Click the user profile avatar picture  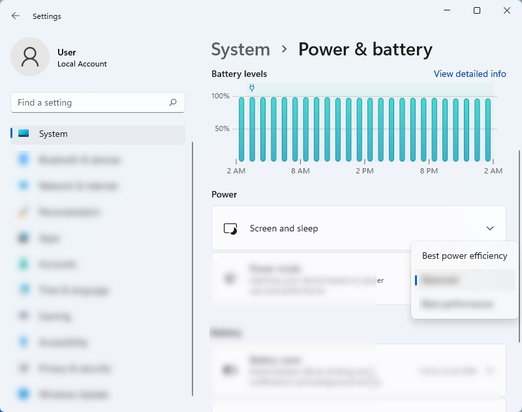pyautogui.click(x=30, y=57)
